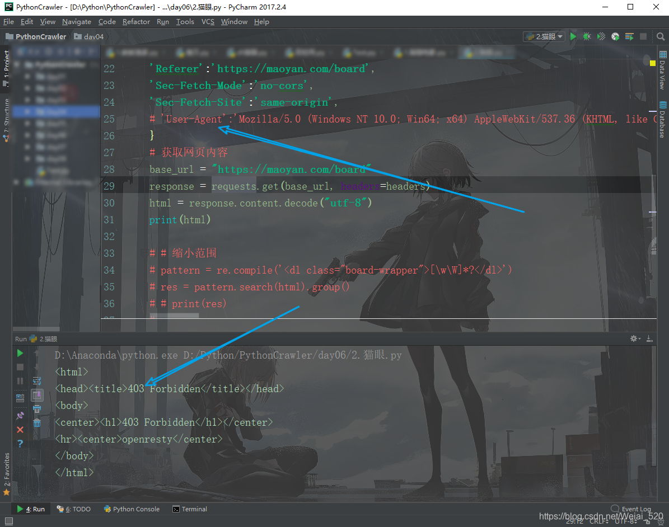Open the Tools menu

pos(185,22)
